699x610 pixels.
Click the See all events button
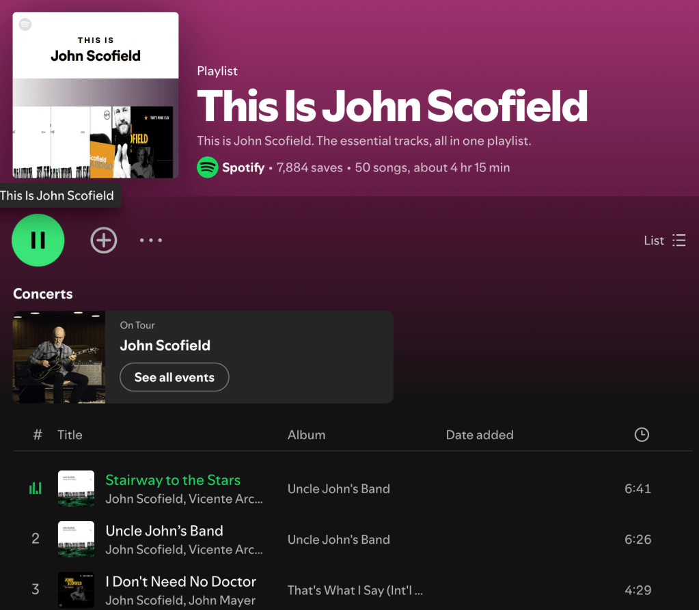coord(174,377)
